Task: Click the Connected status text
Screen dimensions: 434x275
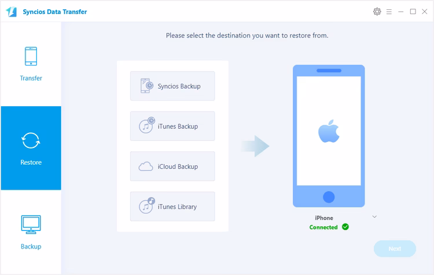Action: 323,227
